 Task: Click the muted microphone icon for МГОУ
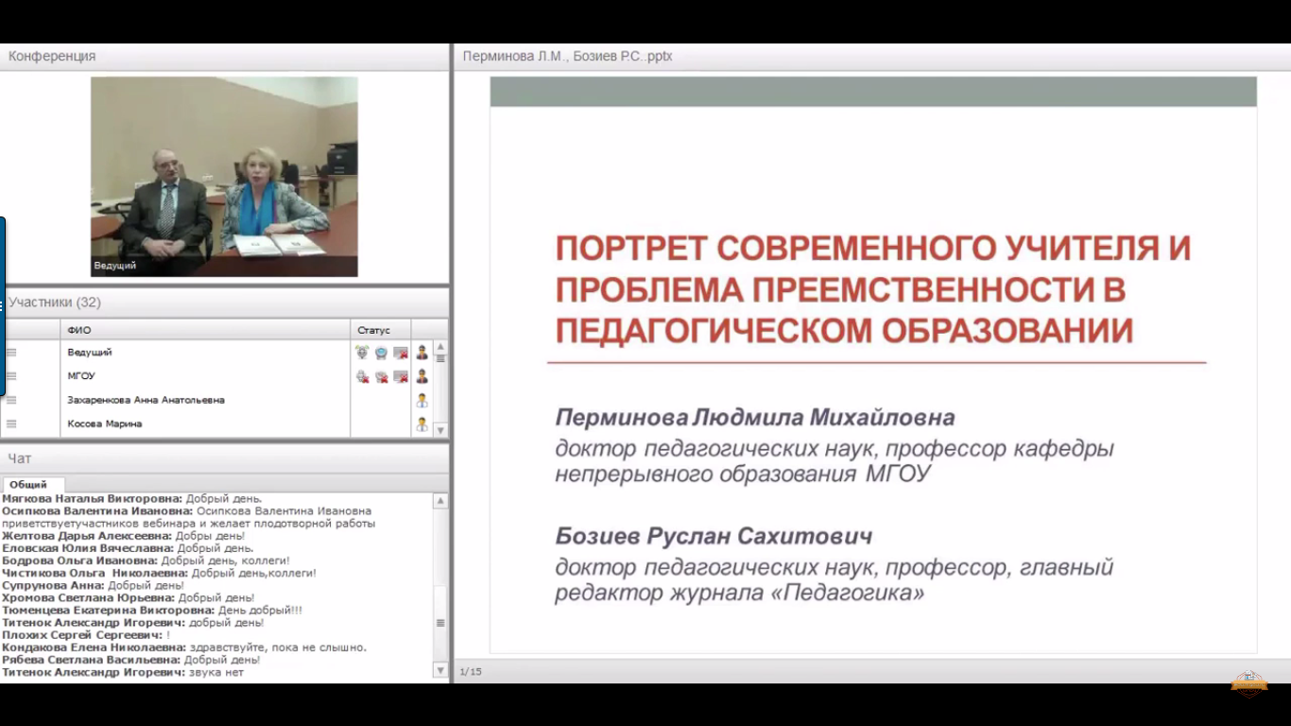(x=362, y=376)
